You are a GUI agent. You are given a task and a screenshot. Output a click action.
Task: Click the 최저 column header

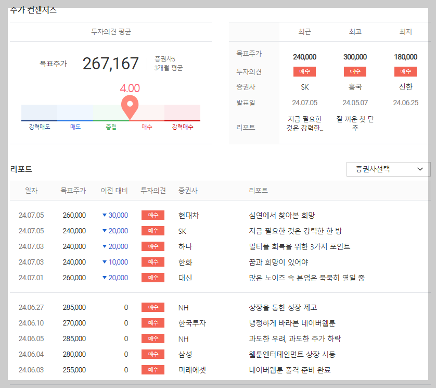(405, 32)
